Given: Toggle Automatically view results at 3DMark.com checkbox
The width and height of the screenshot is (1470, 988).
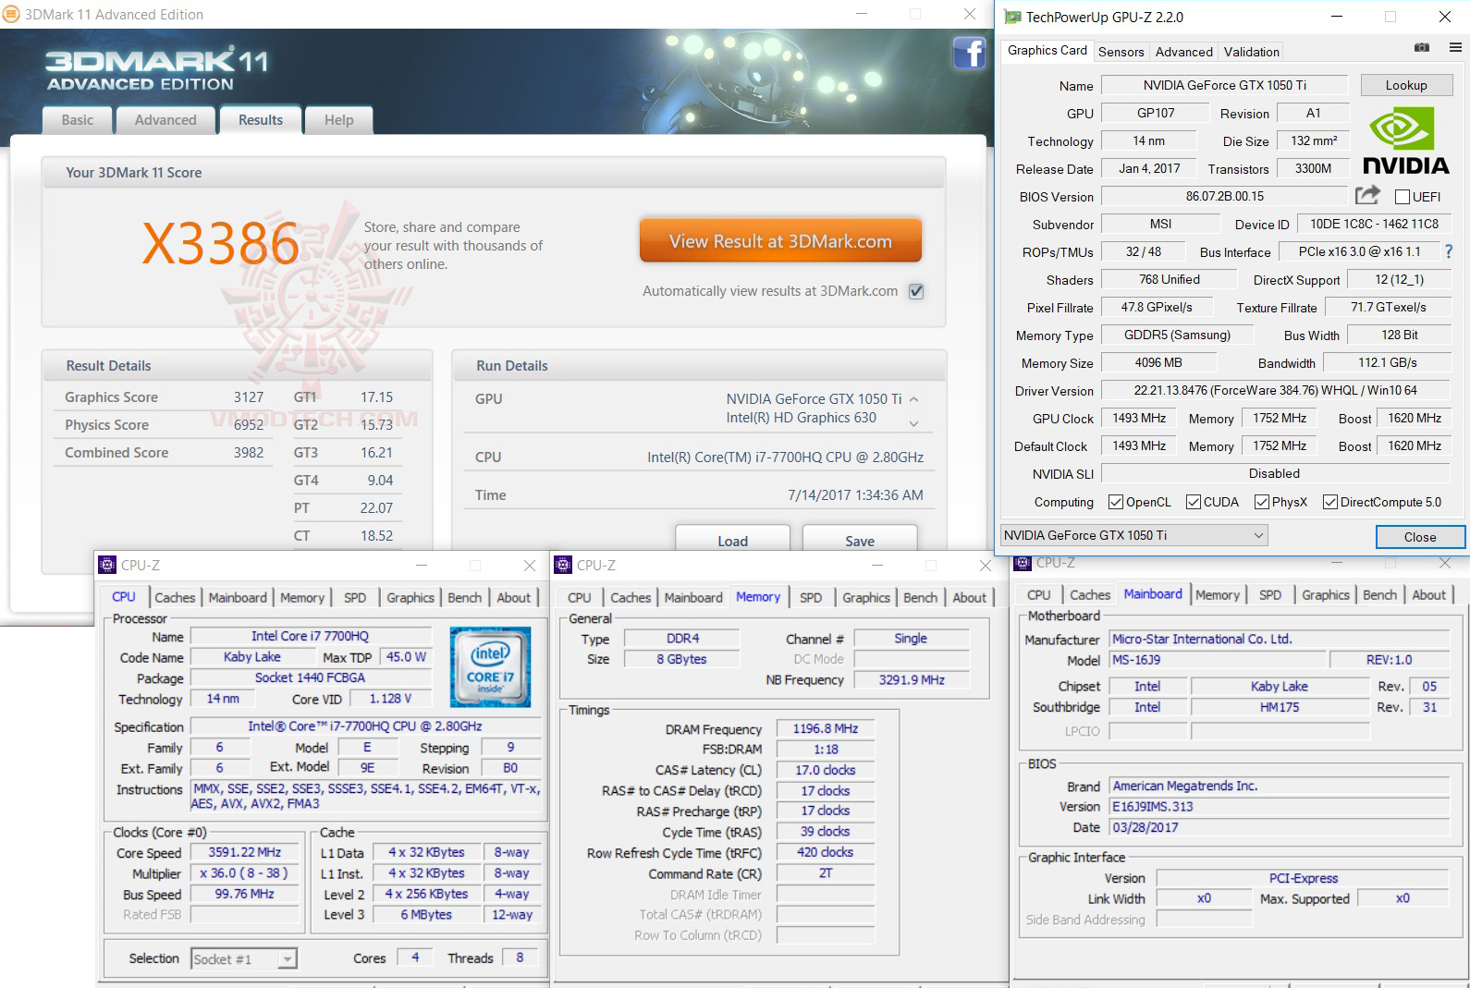Looking at the screenshot, I should [916, 291].
